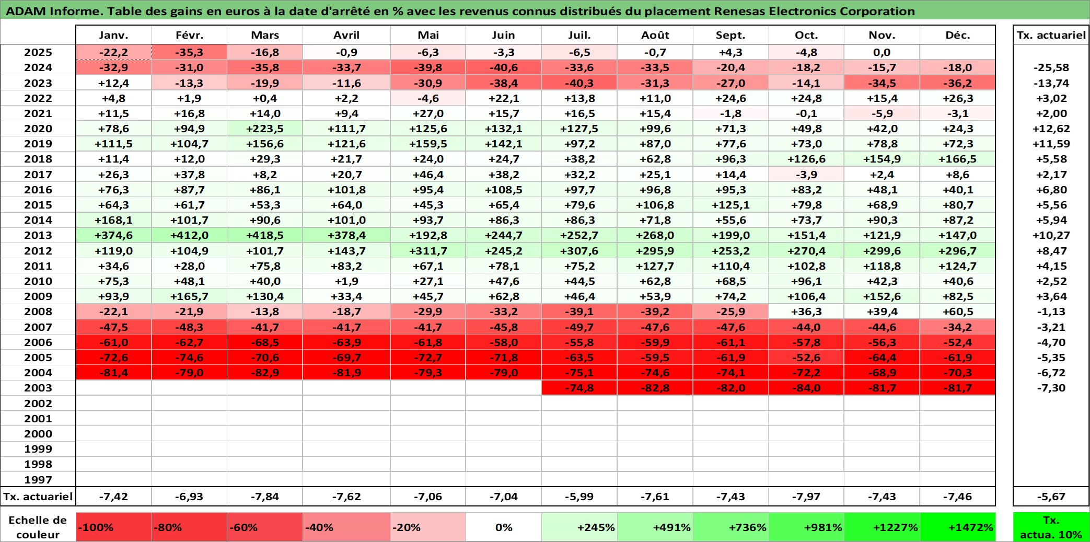Click the +1227% scale swatch
Viewport: 1090px width, 542px height.
[x=882, y=527]
